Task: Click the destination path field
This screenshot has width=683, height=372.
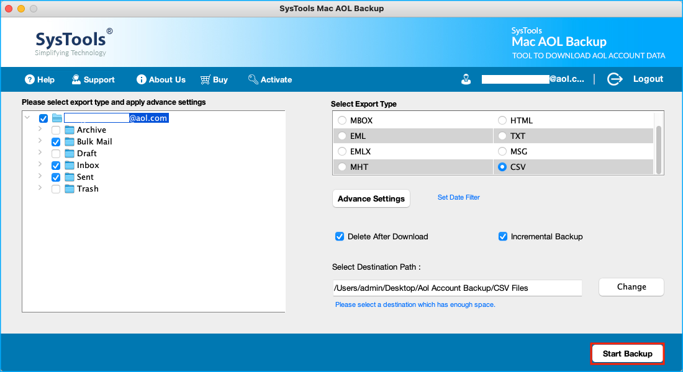Action: [x=458, y=288]
